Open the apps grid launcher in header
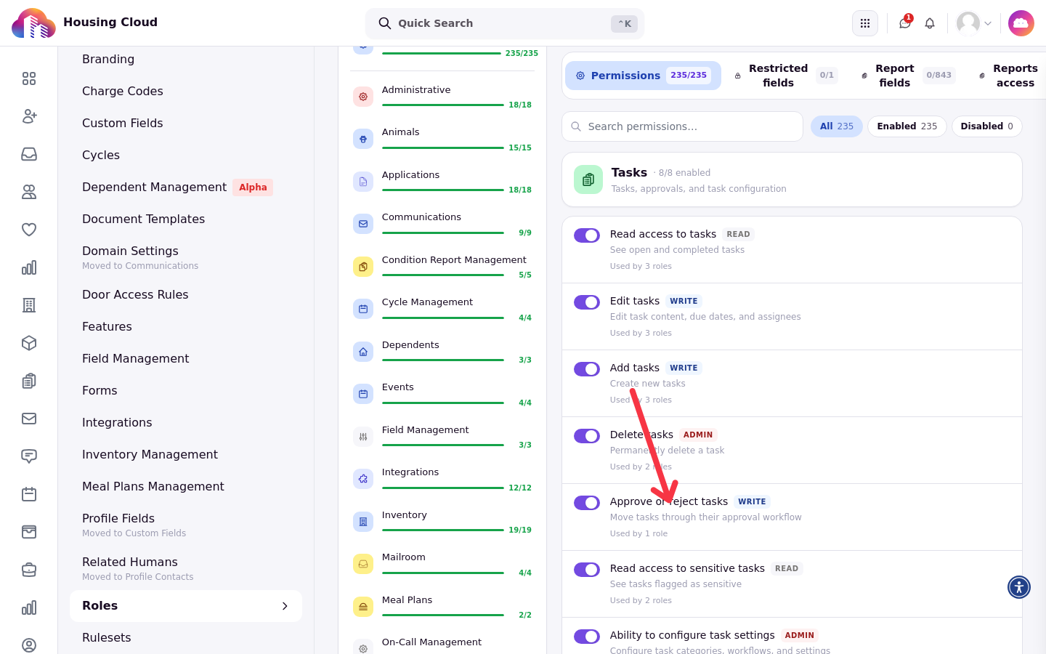Screen dimensions: 1046x654 click(865, 23)
